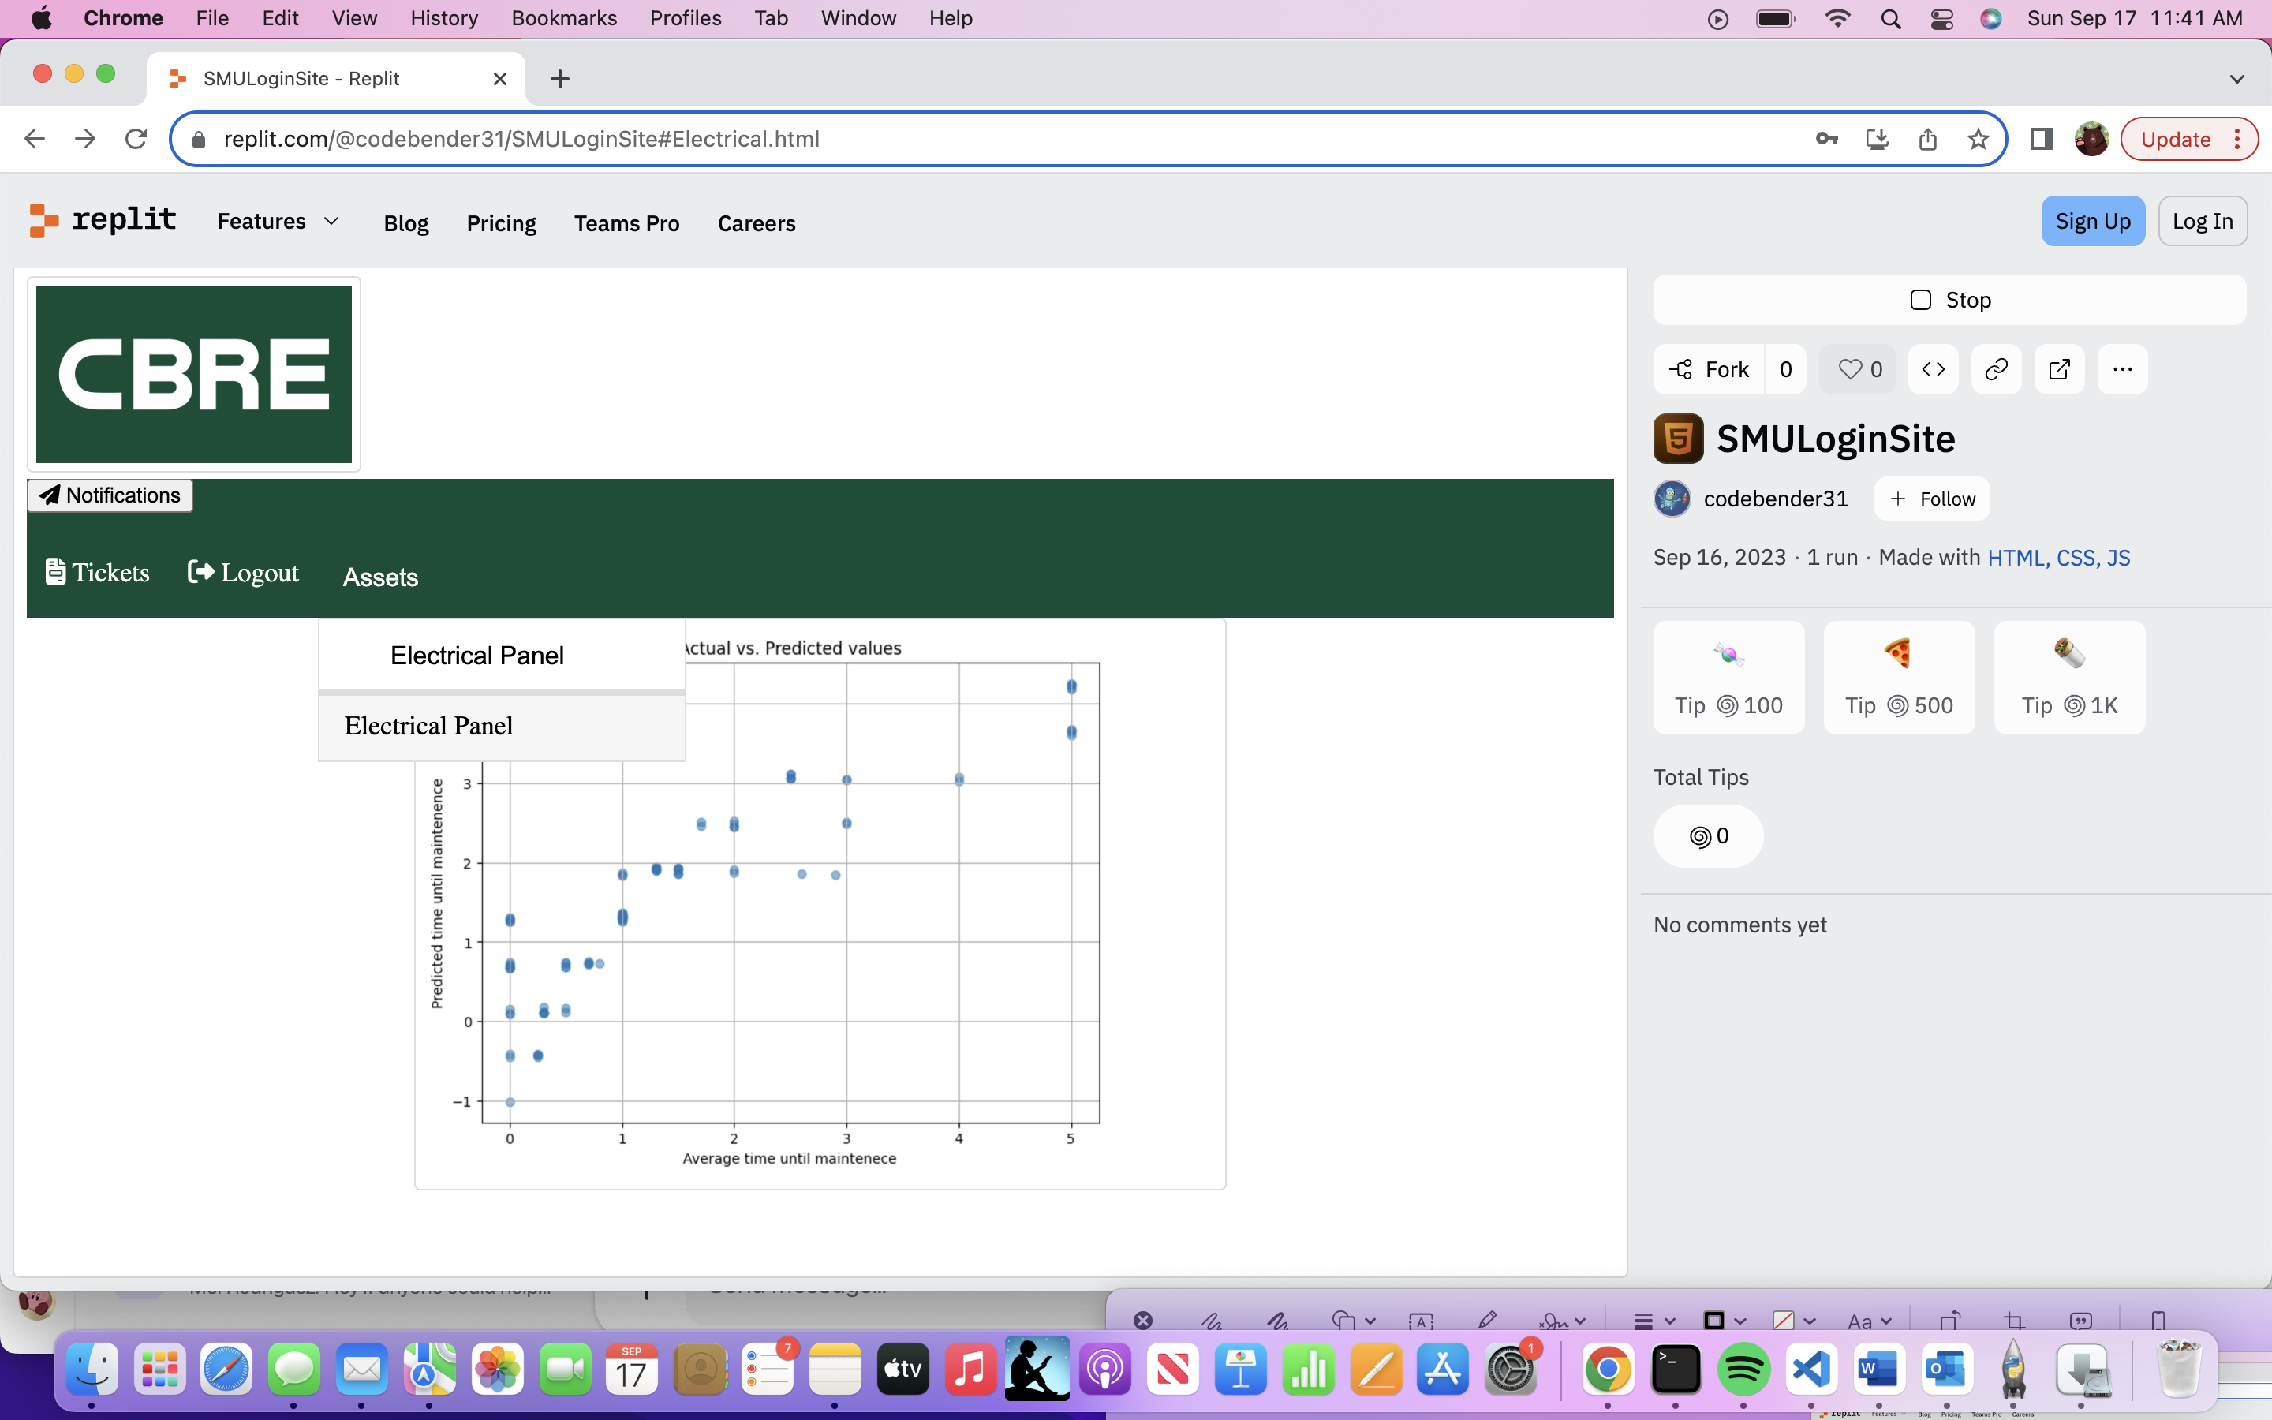Bookmark page with star icon
This screenshot has height=1420, width=2272.
point(1979,139)
